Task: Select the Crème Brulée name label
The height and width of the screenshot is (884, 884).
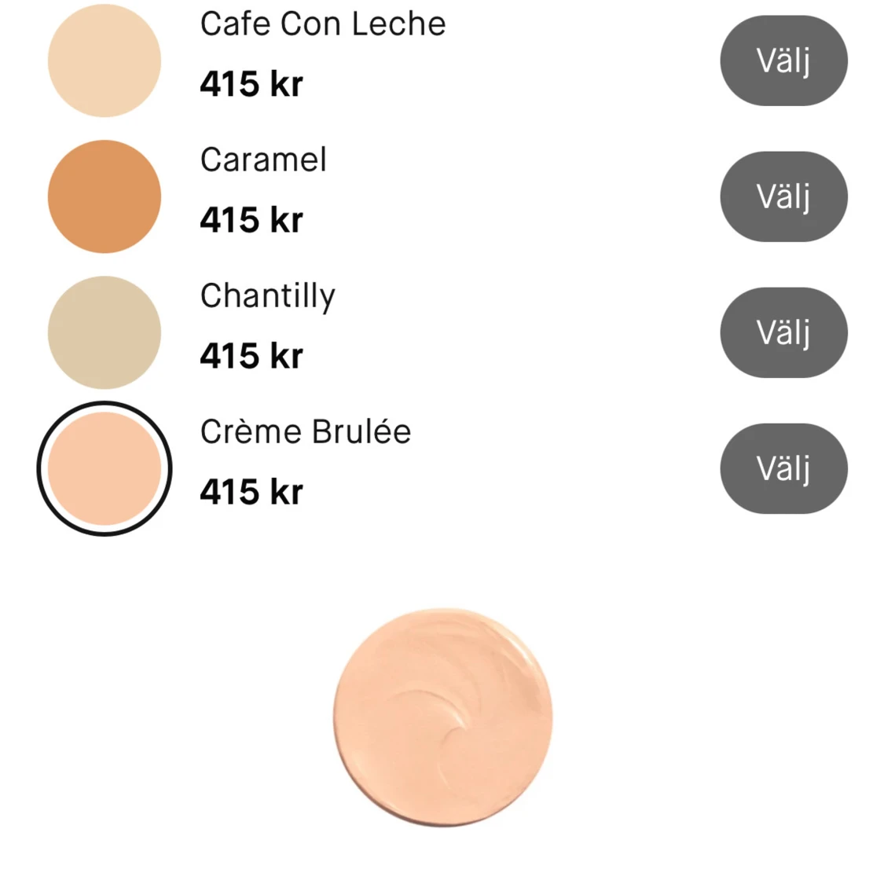Action: [x=306, y=431]
